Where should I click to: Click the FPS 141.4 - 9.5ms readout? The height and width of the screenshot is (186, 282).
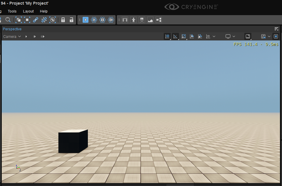tap(256, 44)
